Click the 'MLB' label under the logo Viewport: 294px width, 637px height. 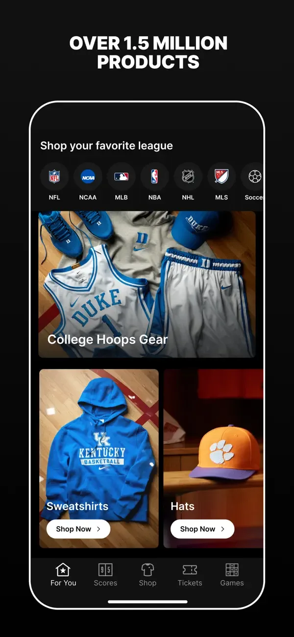coord(121,197)
